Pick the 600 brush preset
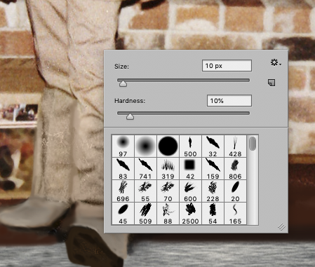This screenshot has height=267, width=315. 190,191
